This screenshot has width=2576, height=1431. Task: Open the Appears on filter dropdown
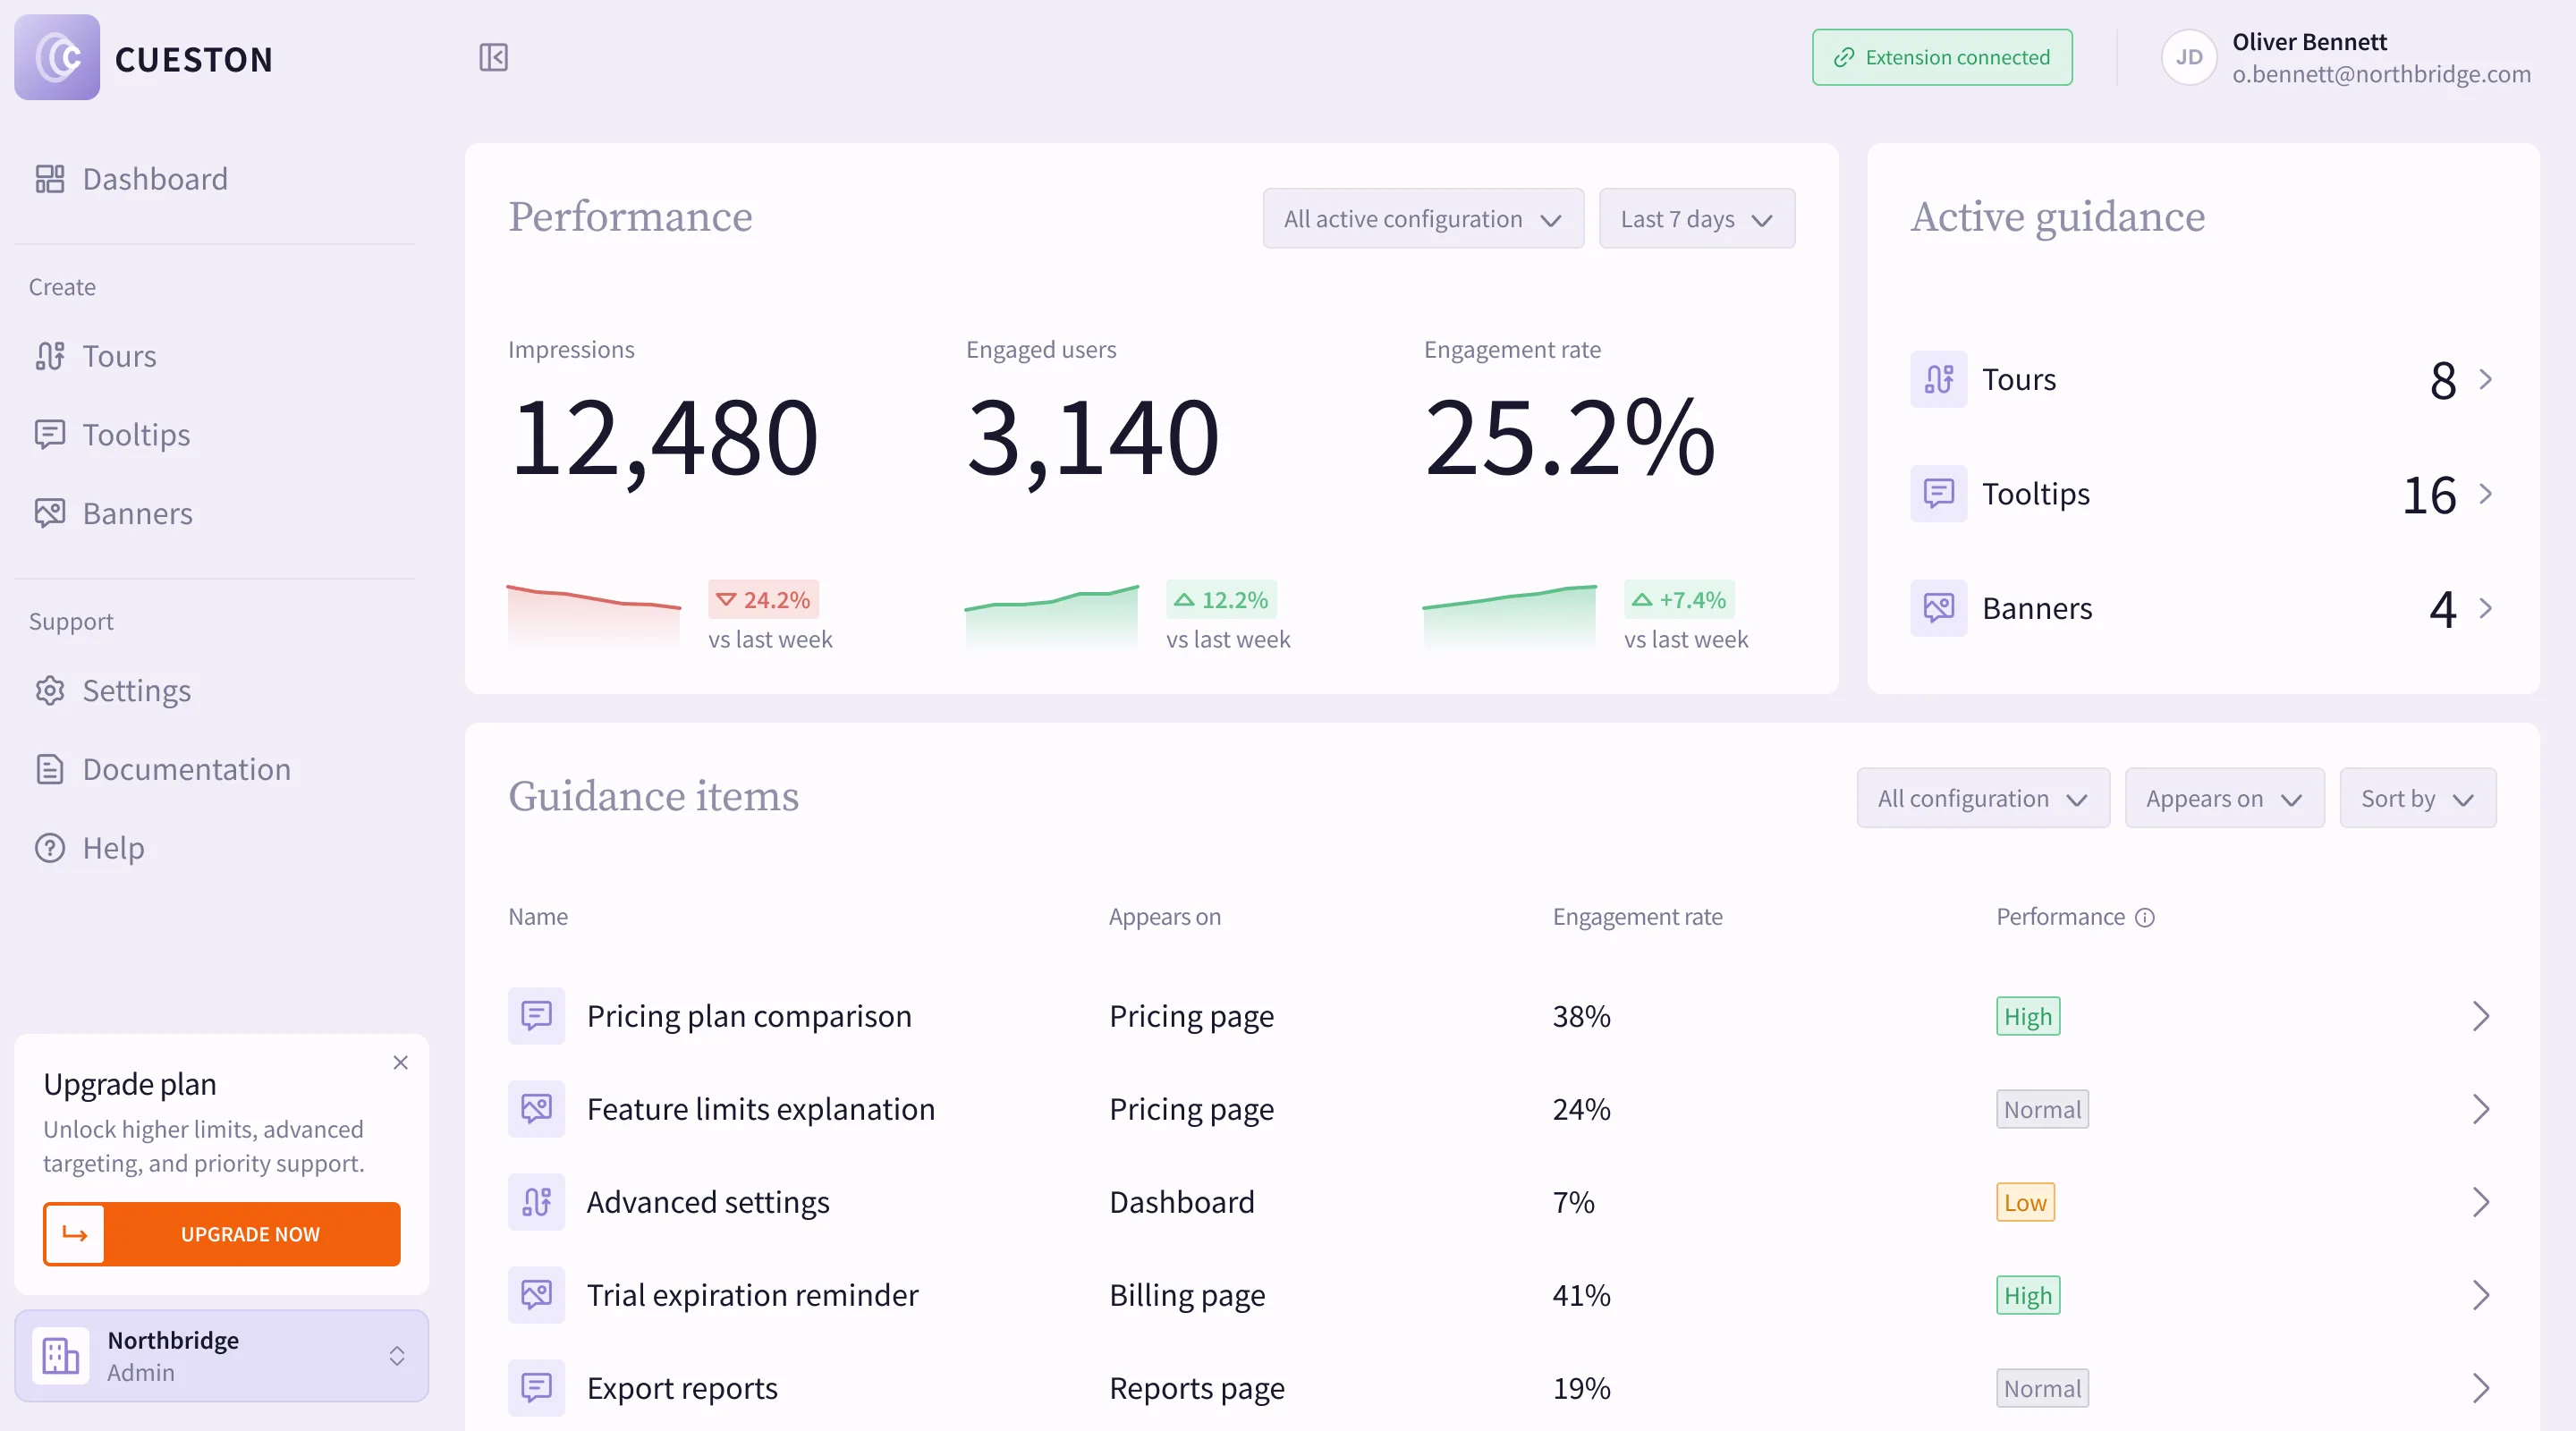(x=2224, y=798)
